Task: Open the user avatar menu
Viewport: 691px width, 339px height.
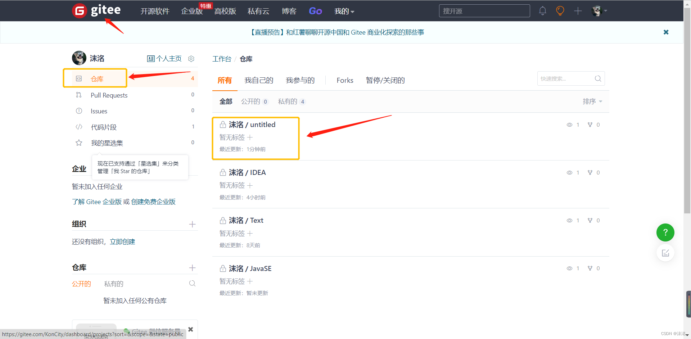Action: point(599,11)
